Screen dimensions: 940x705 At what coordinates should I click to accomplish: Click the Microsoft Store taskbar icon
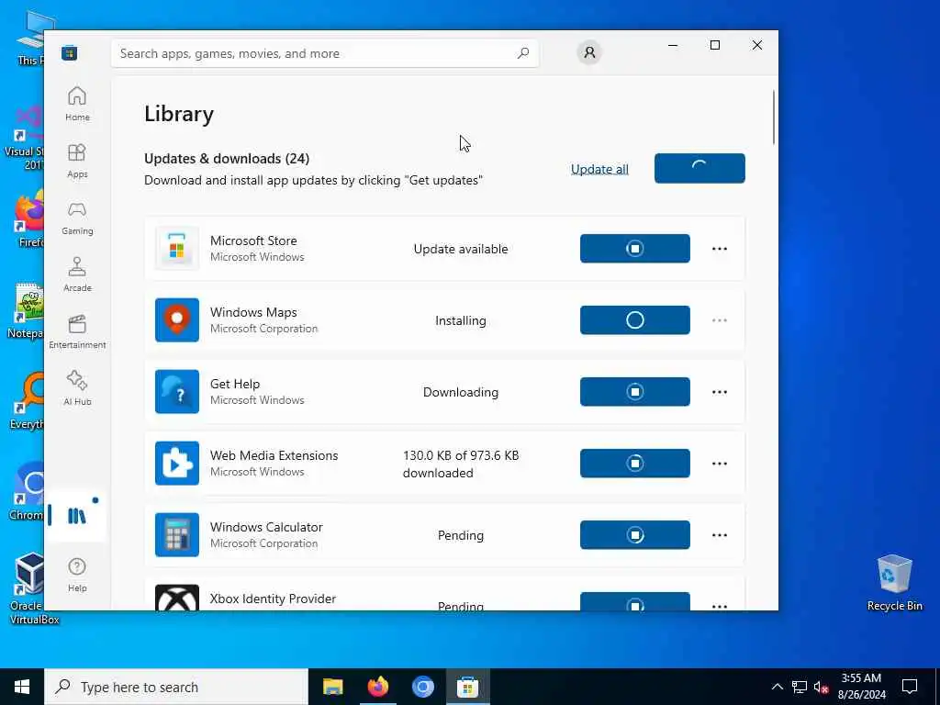[x=467, y=687]
